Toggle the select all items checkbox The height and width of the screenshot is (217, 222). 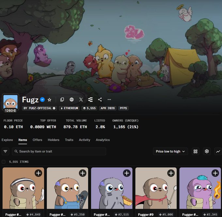coord(4,162)
